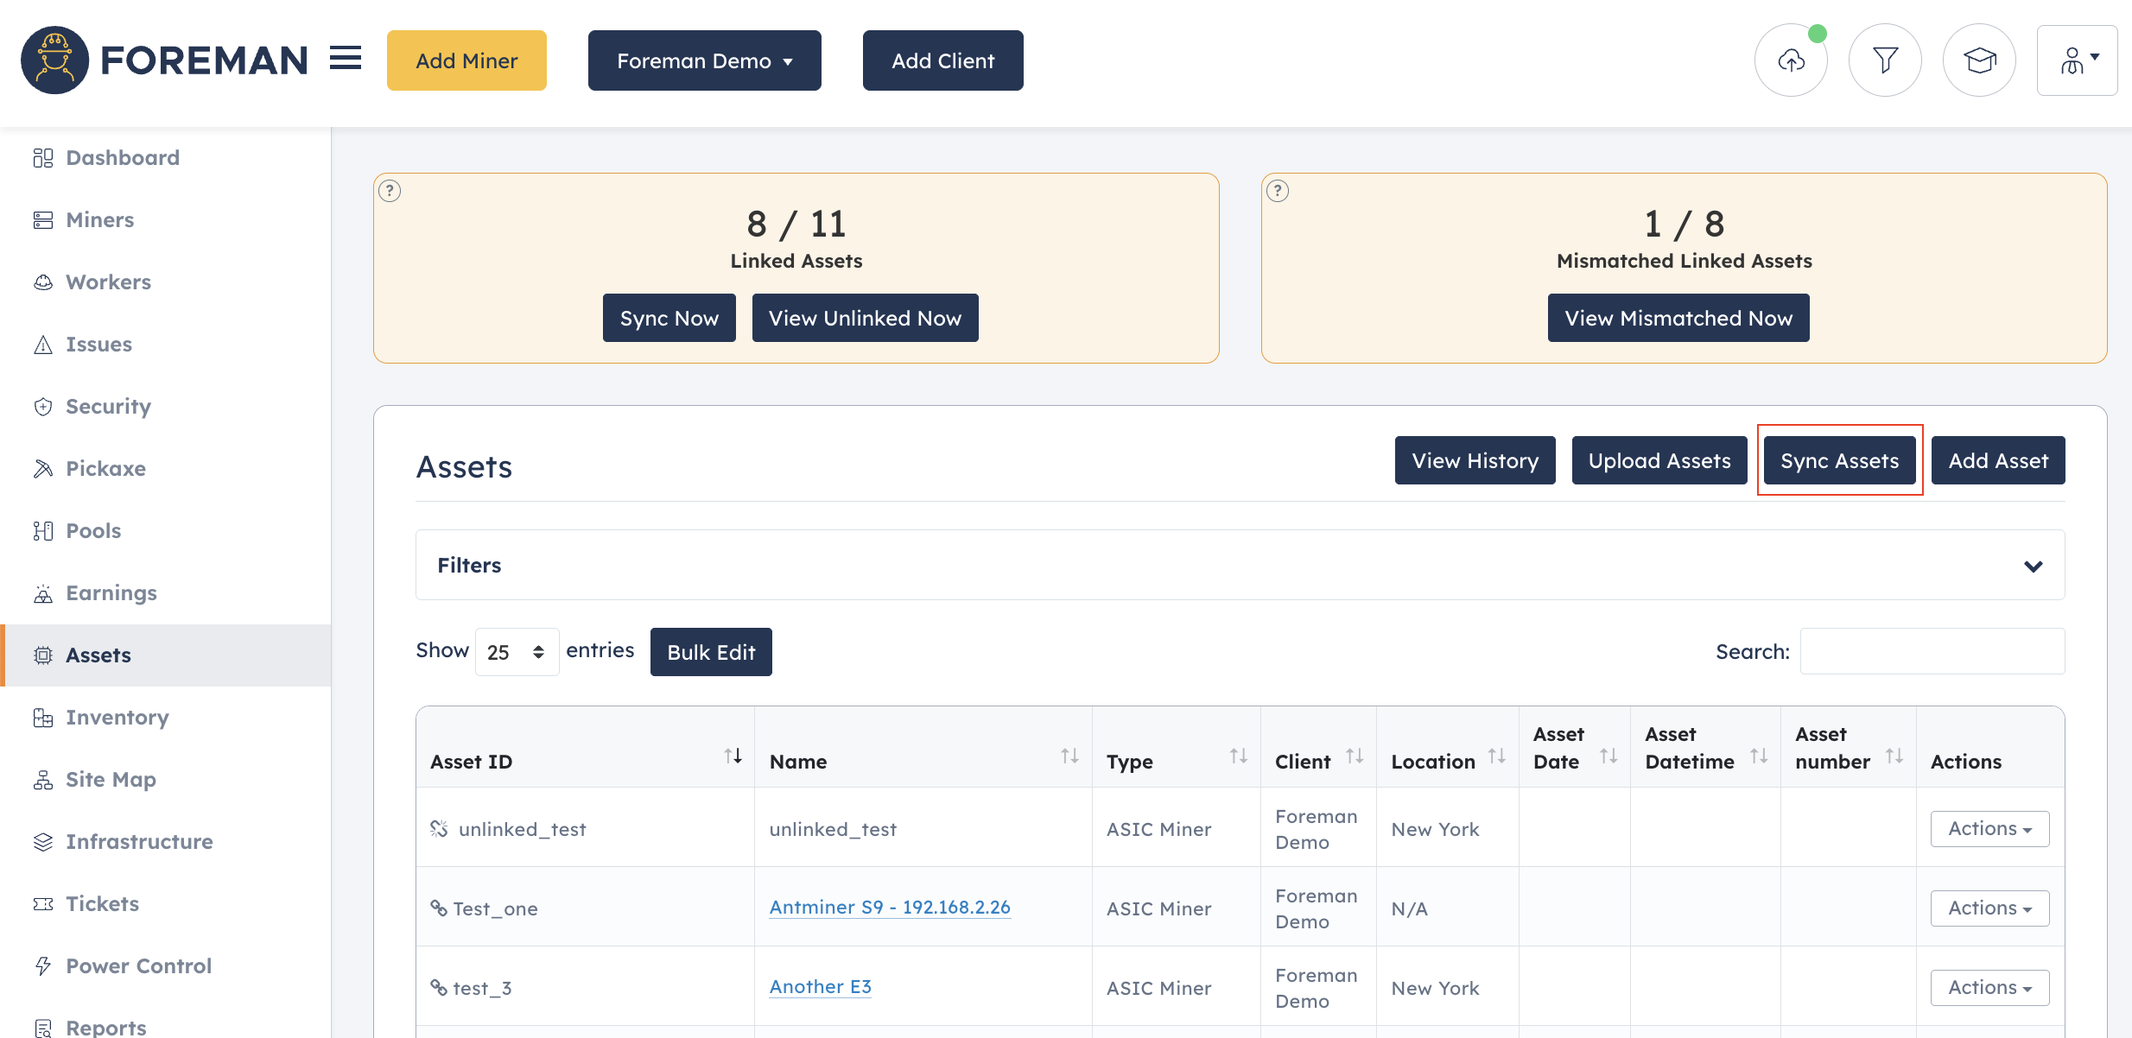Click View Unlinked Now button
The image size is (2132, 1038).
tap(865, 318)
